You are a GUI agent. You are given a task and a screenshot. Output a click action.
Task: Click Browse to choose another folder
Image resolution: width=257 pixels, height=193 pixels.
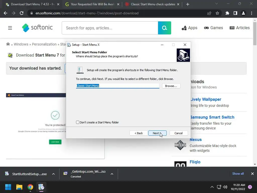[171, 86]
